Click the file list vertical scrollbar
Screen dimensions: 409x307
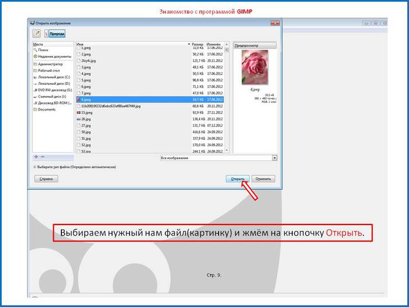[227, 98]
